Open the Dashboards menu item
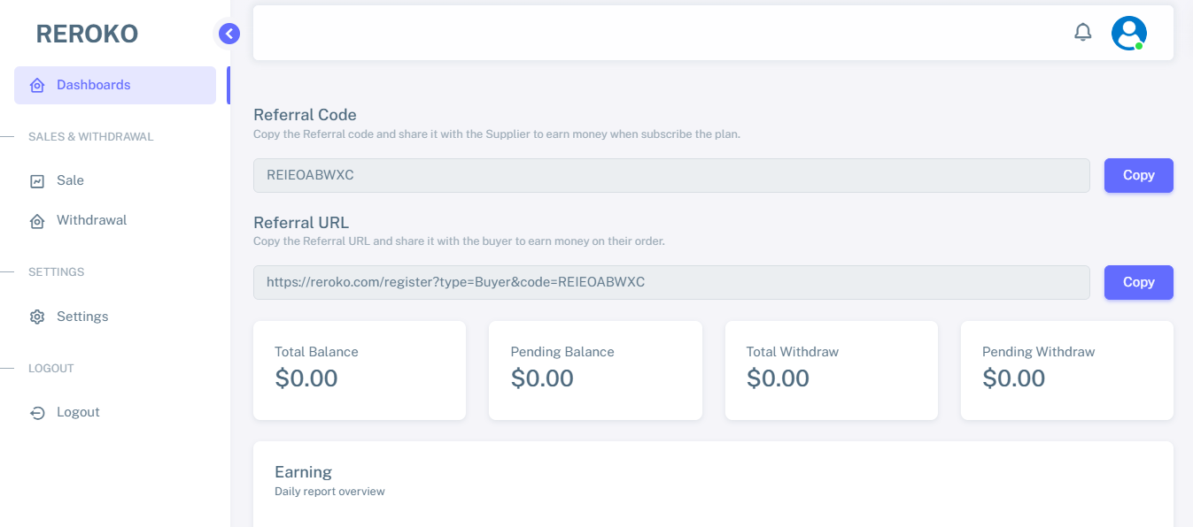This screenshot has height=527, width=1193. (x=94, y=85)
